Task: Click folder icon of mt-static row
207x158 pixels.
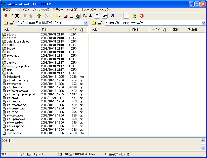Action: coord(4,56)
